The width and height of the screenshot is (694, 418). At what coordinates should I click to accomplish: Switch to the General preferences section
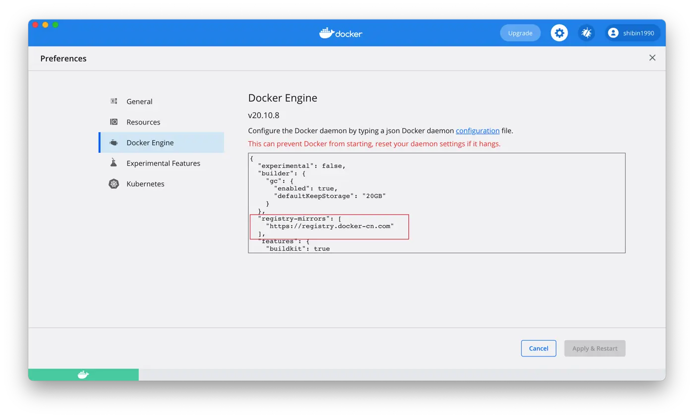point(139,102)
